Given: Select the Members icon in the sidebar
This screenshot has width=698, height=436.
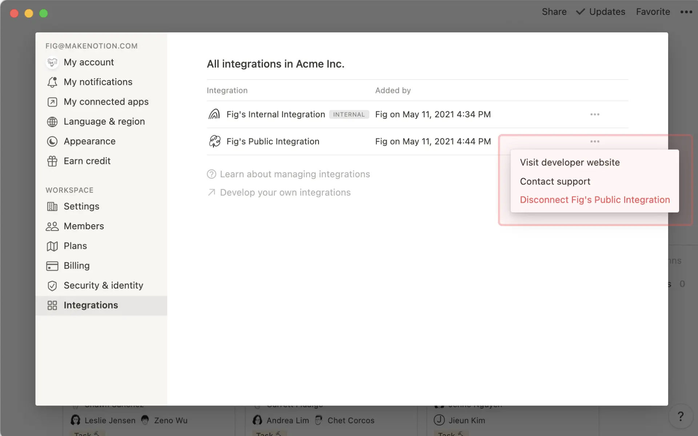Looking at the screenshot, I should [x=52, y=226].
